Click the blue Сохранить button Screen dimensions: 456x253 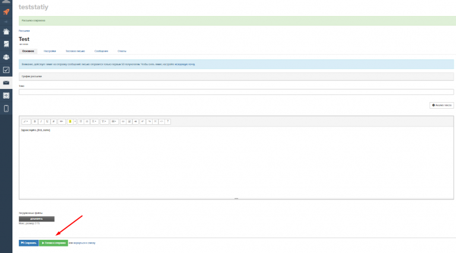[28, 243]
